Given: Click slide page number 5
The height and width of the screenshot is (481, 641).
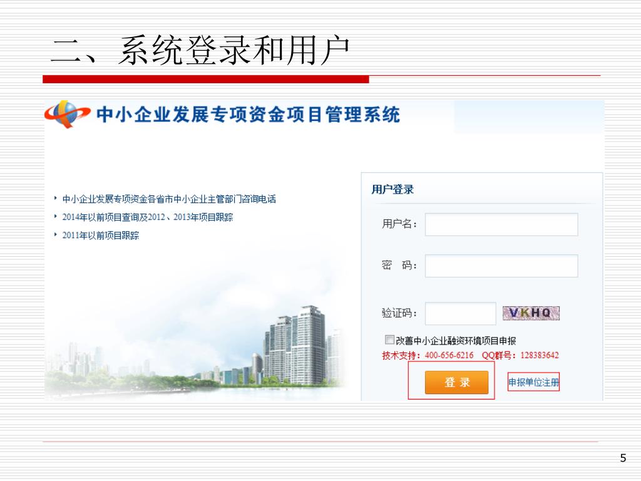Looking at the screenshot, I should click(623, 458).
